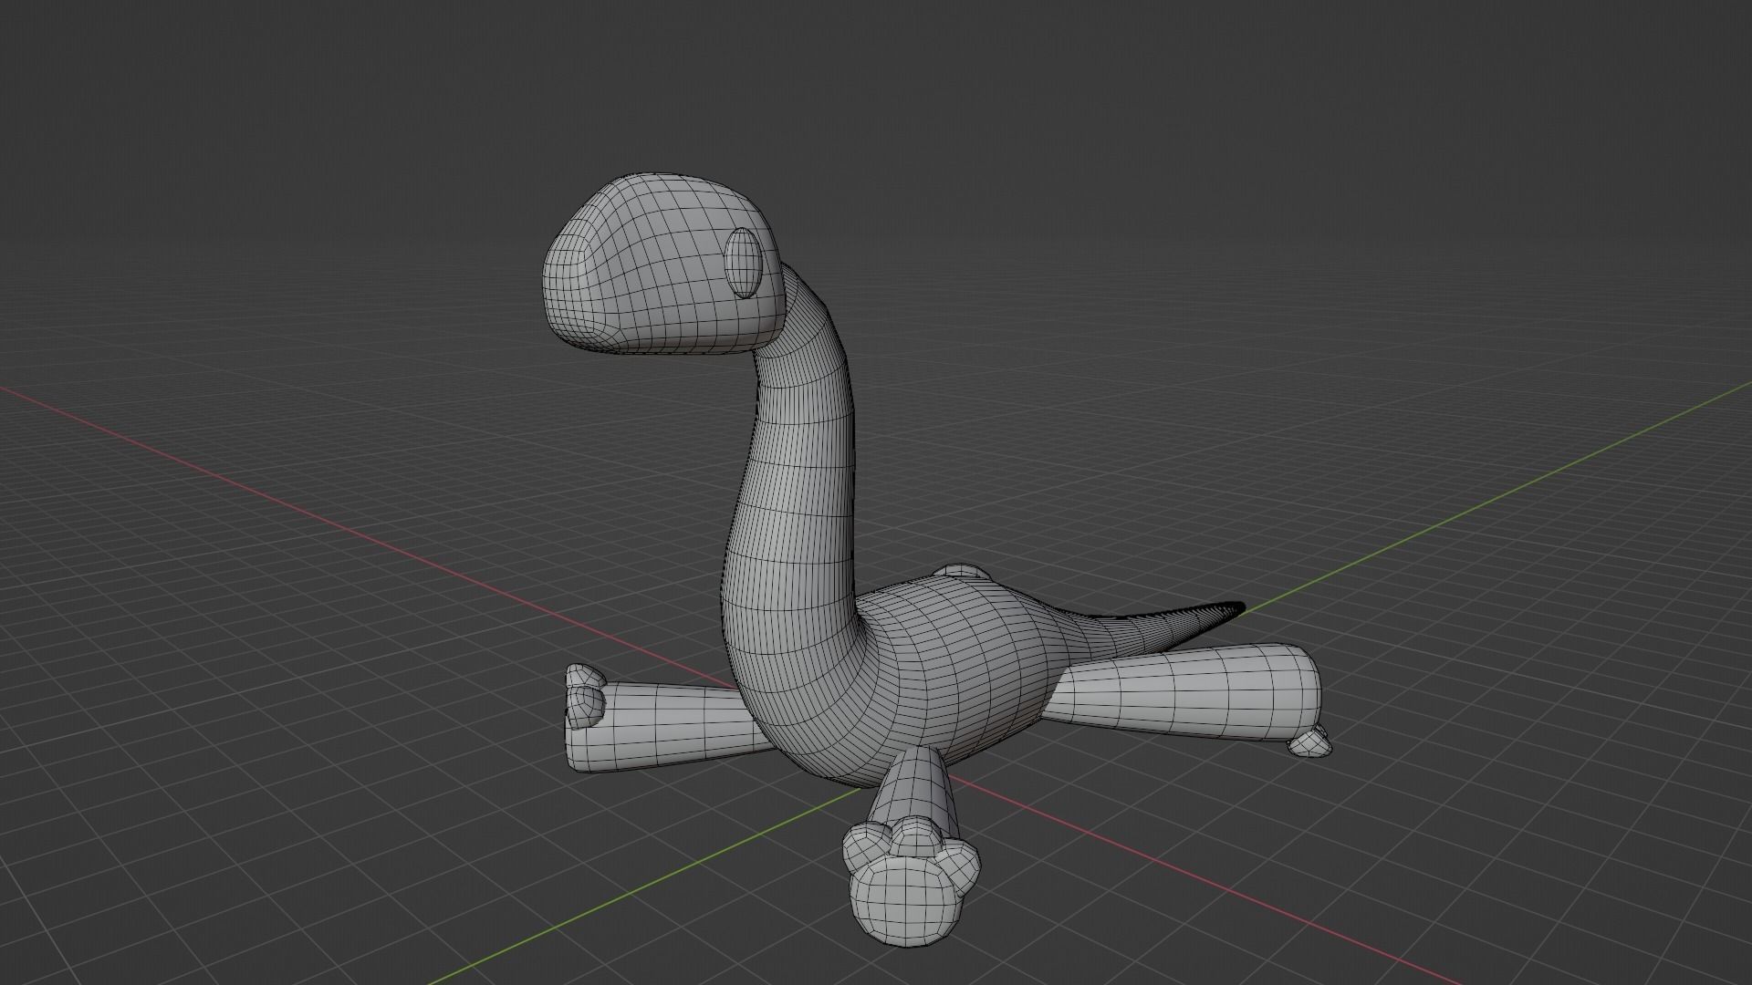Click the dinosaur's round body
The height and width of the screenshot is (985, 1752).
pyautogui.click(x=949, y=675)
